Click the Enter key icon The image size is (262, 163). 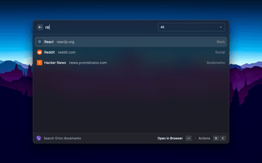click(188, 138)
